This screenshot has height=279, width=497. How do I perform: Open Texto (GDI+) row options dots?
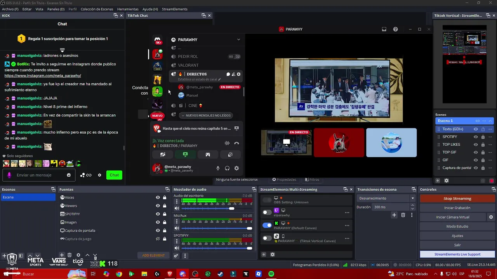490,129
